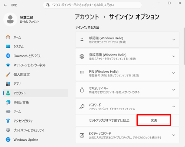
Task: Collapse the パスワード section chevron
Action: click(x=174, y=107)
